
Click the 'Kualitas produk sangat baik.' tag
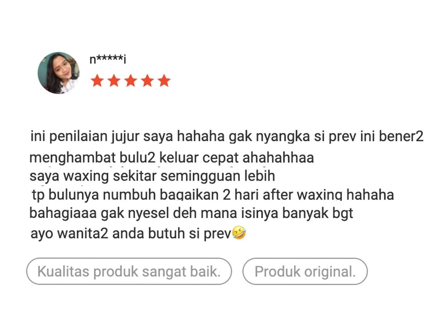129,272
